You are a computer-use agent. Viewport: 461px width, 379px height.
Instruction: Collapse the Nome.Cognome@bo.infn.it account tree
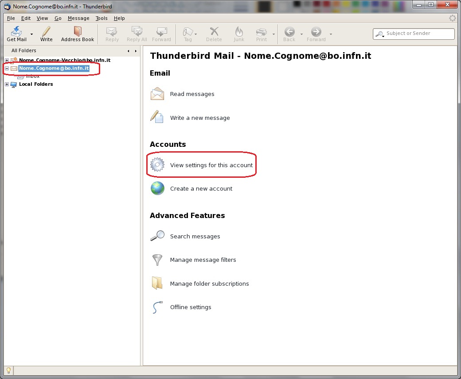7,68
